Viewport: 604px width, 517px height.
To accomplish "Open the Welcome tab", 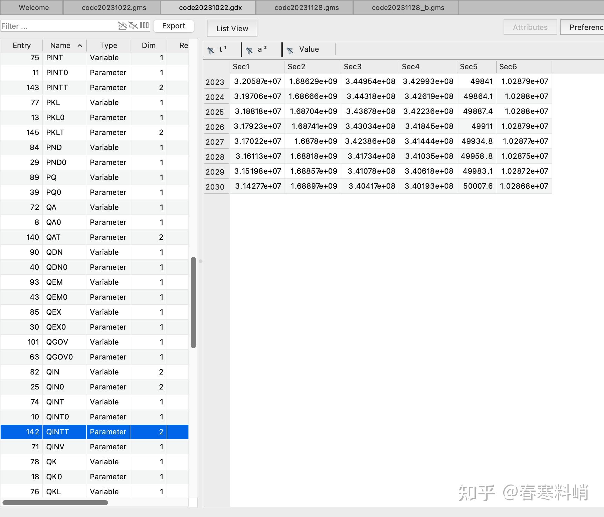I will (x=34, y=7).
